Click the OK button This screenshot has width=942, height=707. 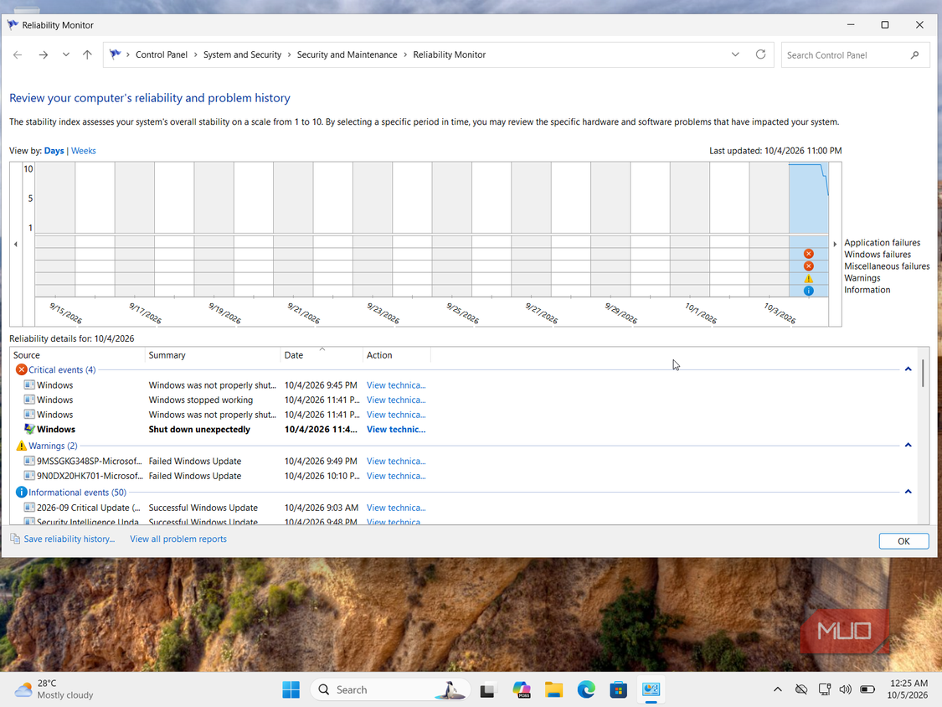pyautogui.click(x=903, y=541)
